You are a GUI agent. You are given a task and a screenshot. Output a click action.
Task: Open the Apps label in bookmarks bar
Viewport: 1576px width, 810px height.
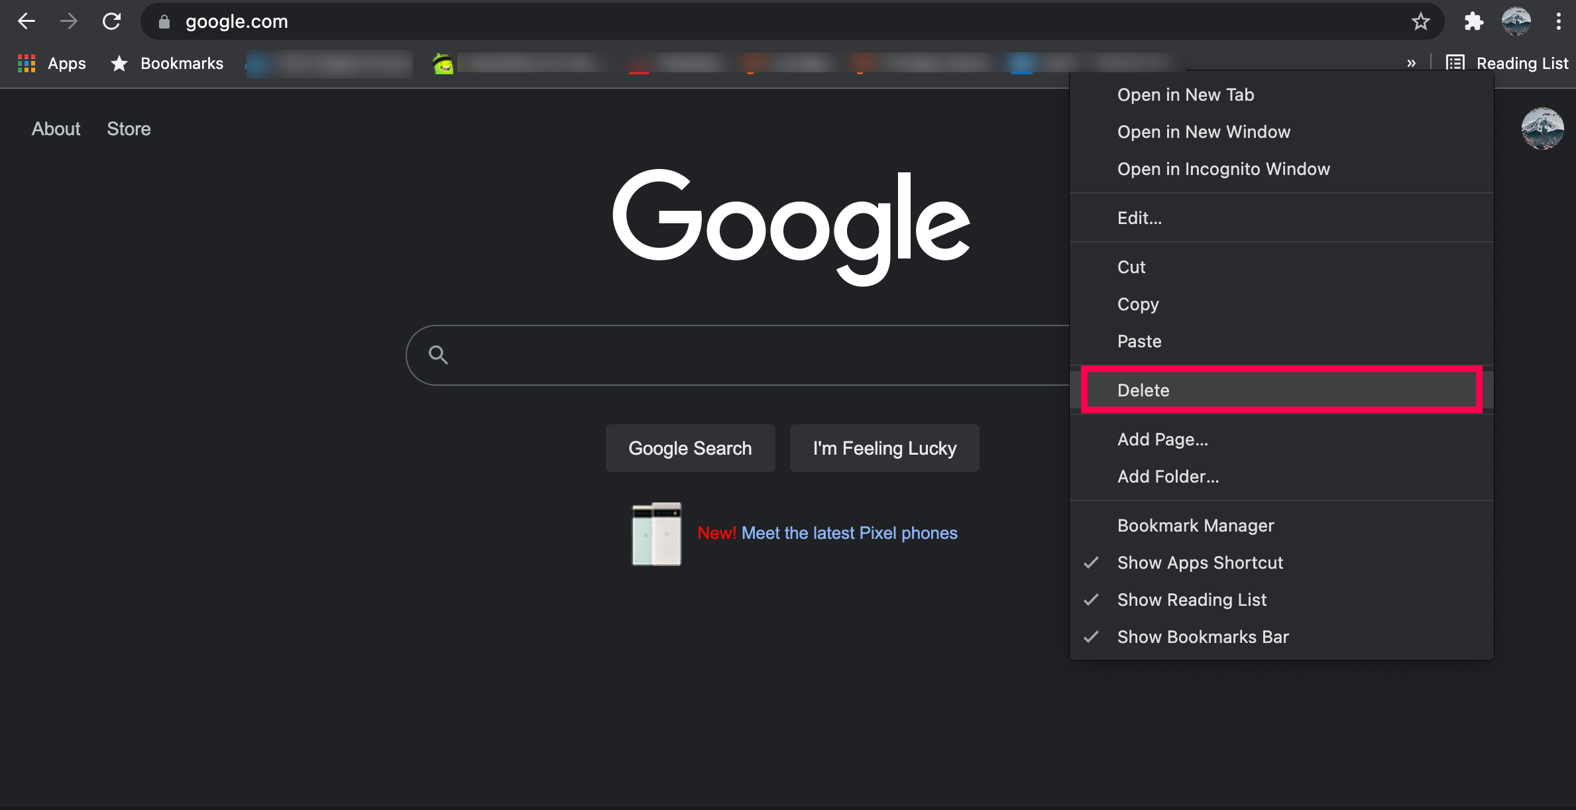[67, 64]
